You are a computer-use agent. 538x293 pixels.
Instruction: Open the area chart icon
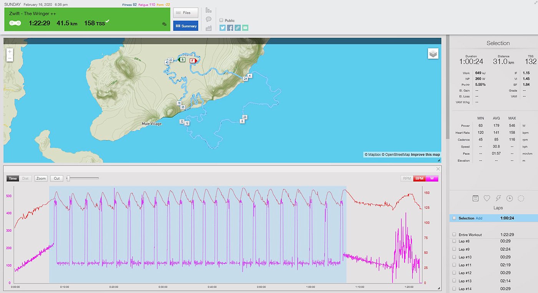tap(209, 28)
